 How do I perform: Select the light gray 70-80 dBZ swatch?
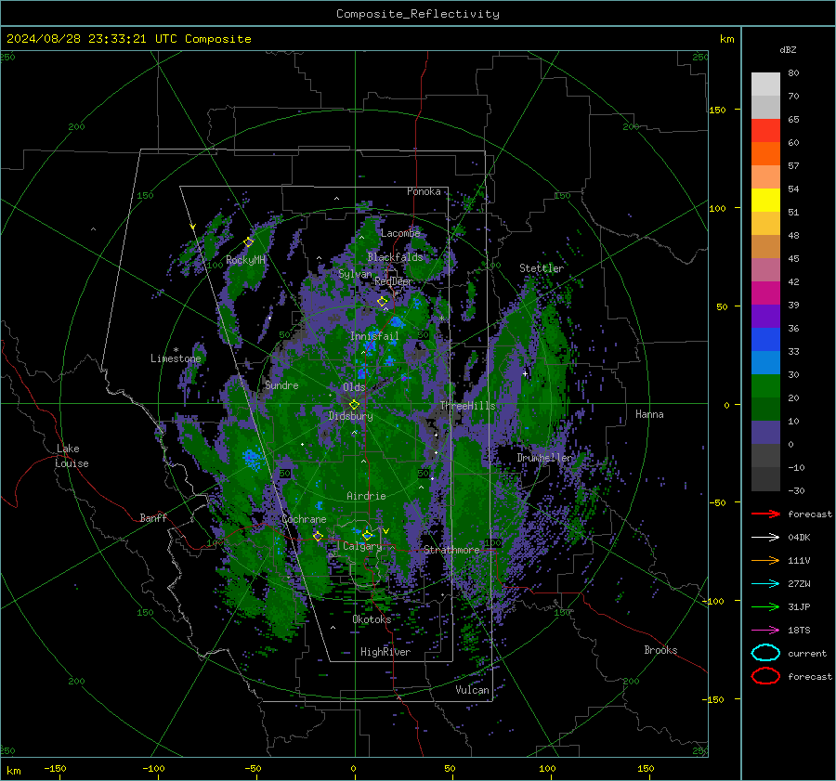click(x=765, y=85)
